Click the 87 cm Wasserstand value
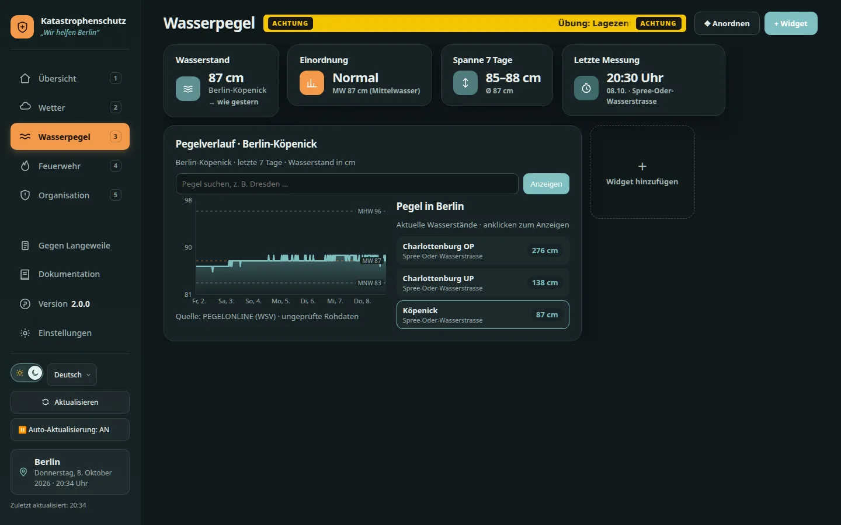The height and width of the screenshot is (525, 841). pos(226,78)
